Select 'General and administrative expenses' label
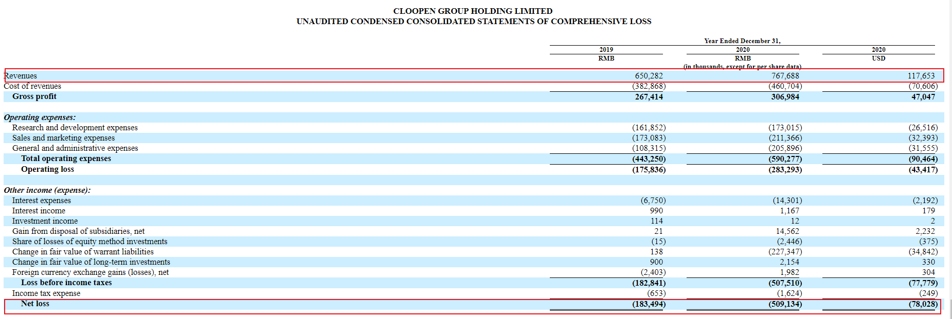 pyautogui.click(x=75, y=148)
